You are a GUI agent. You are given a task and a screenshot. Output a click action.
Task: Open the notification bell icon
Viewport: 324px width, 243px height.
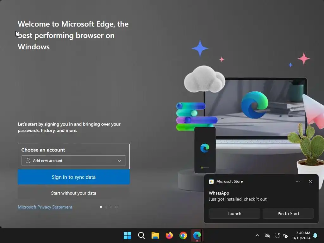(315, 235)
